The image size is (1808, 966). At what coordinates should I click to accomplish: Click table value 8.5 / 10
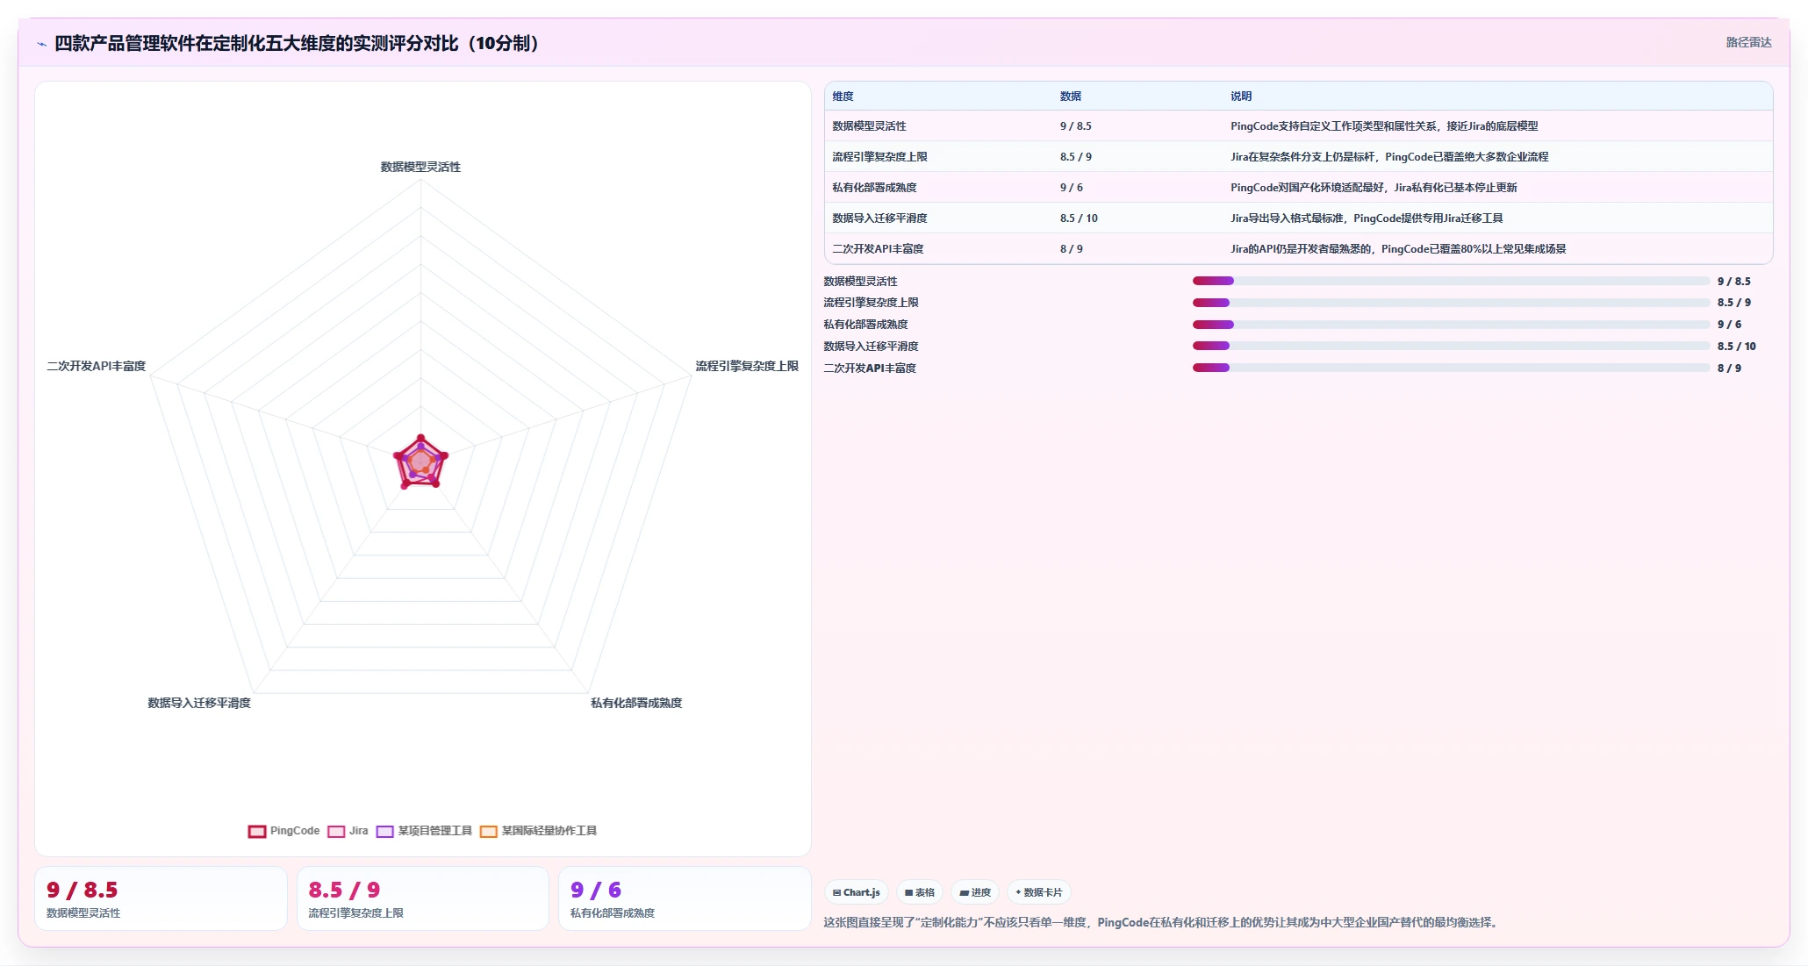click(1079, 218)
